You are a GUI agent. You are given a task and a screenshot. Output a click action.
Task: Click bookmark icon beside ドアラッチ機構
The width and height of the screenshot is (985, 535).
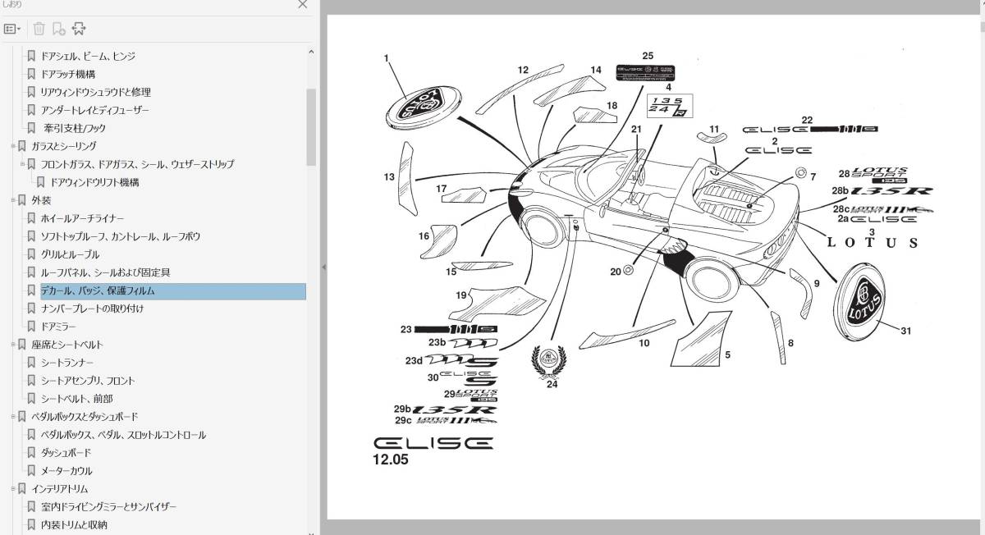coord(31,75)
